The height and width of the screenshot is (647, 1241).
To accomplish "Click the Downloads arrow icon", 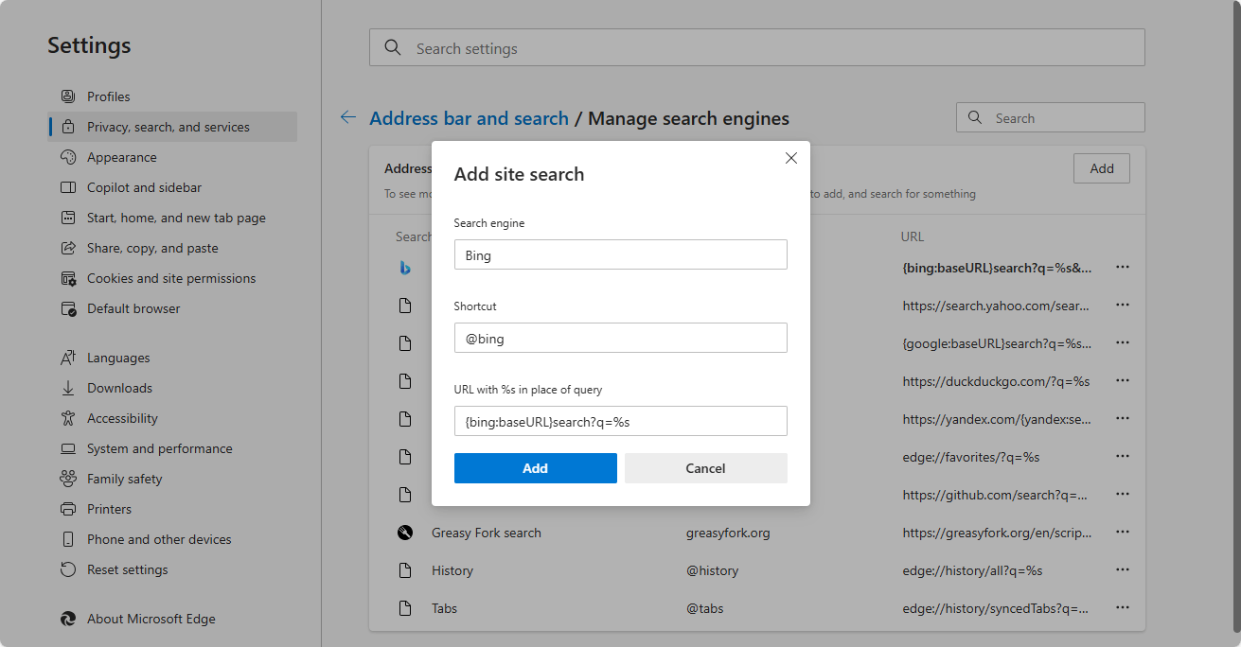I will (68, 388).
